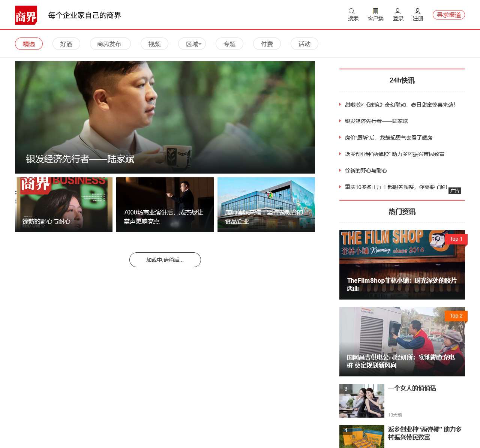Open the 7000场商业演讲后 article thumbnail
The height and width of the screenshot is (448, 480).
point(165,204)
